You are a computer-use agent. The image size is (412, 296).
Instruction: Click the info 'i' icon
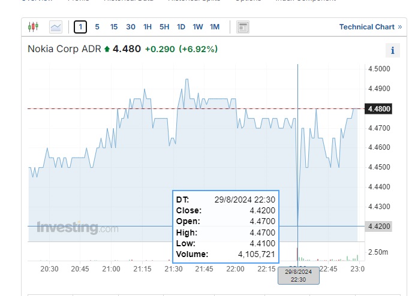click(392, 51)
